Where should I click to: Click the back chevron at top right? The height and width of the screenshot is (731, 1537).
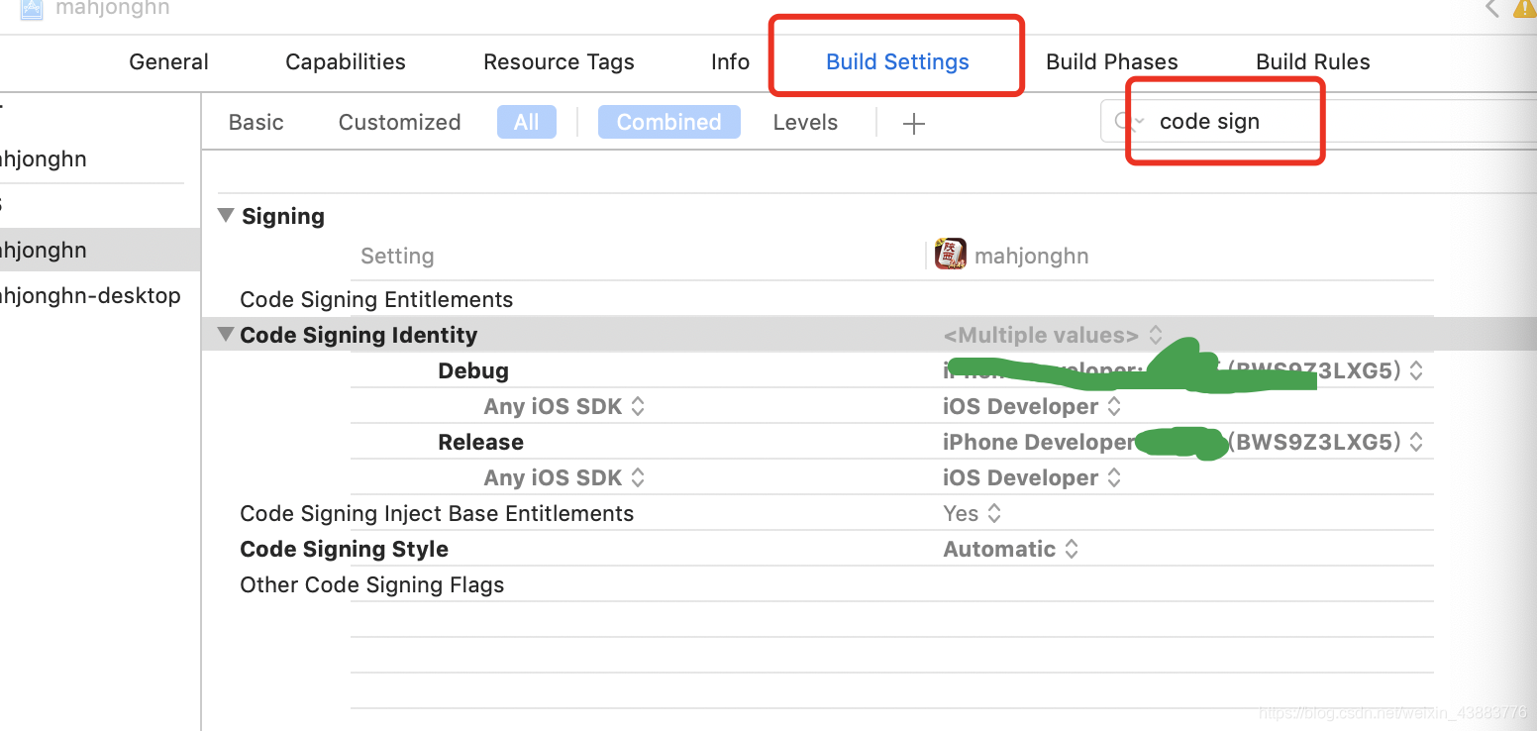point(1491,8)
